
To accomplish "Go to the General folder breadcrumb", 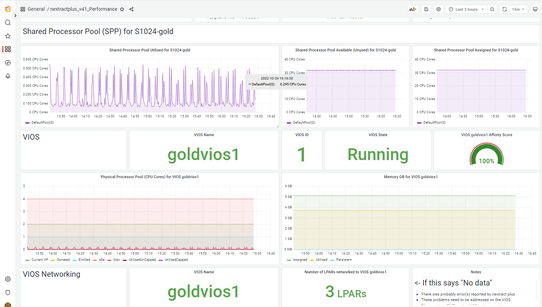I will pos(36,9).
